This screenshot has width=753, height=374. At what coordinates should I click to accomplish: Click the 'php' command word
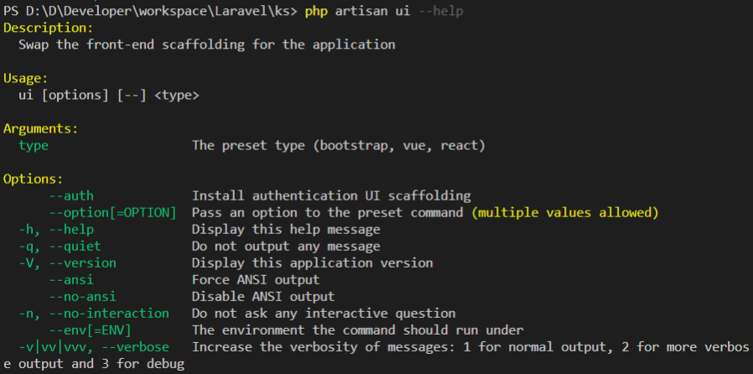(x=316, y=12)
